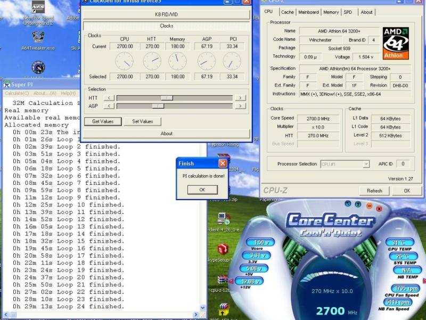The height and width of the screenshot is (320, 426).
Task: Decrease AGP with its left arrow button
Action: point(109,106)
